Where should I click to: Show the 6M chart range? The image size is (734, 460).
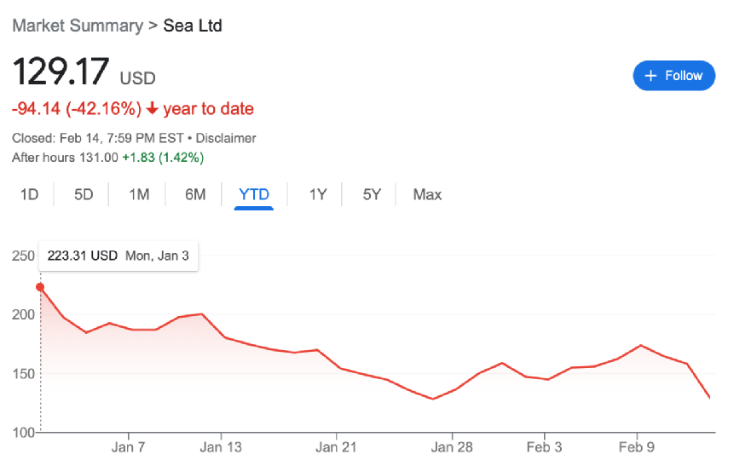click(x=195, y=194)
